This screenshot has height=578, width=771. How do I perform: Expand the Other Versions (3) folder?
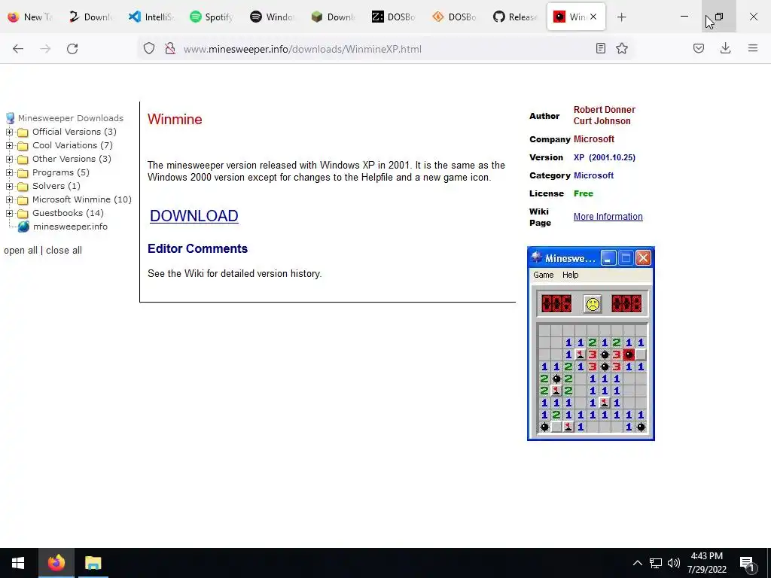click(9, 160)
